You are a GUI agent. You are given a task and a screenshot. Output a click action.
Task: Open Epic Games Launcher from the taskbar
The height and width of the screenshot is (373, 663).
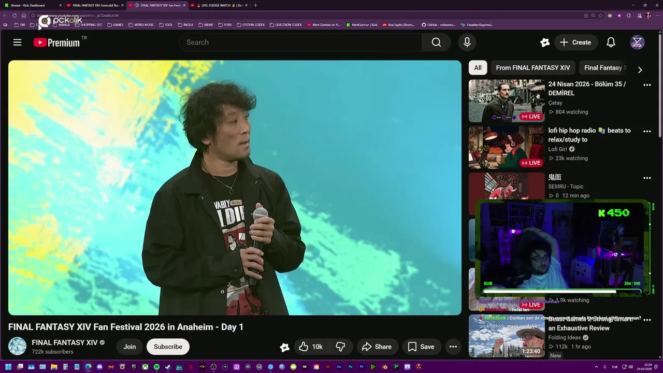tap(134, 367)
